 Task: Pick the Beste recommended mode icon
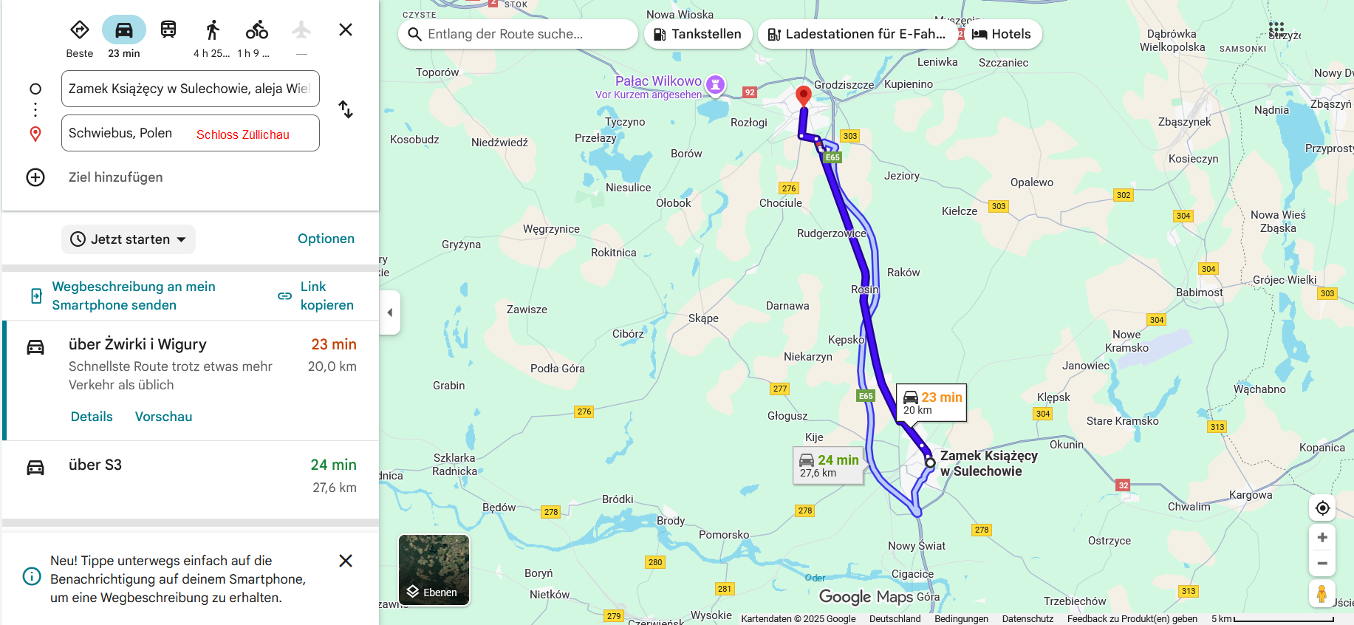(x=80, y=30)
